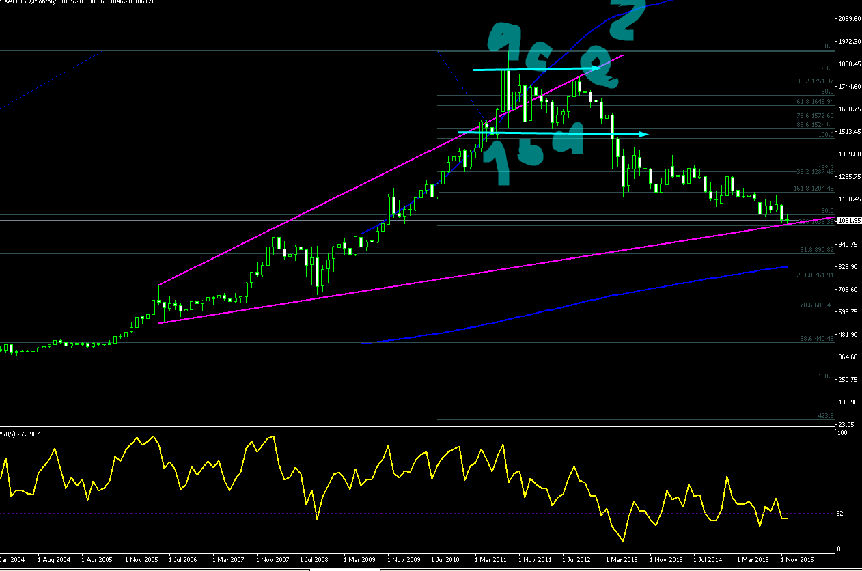Viewport: 862px width, 571px height.
Task: Click the 1 Jul 2012 date label
Action: [578, 559]
